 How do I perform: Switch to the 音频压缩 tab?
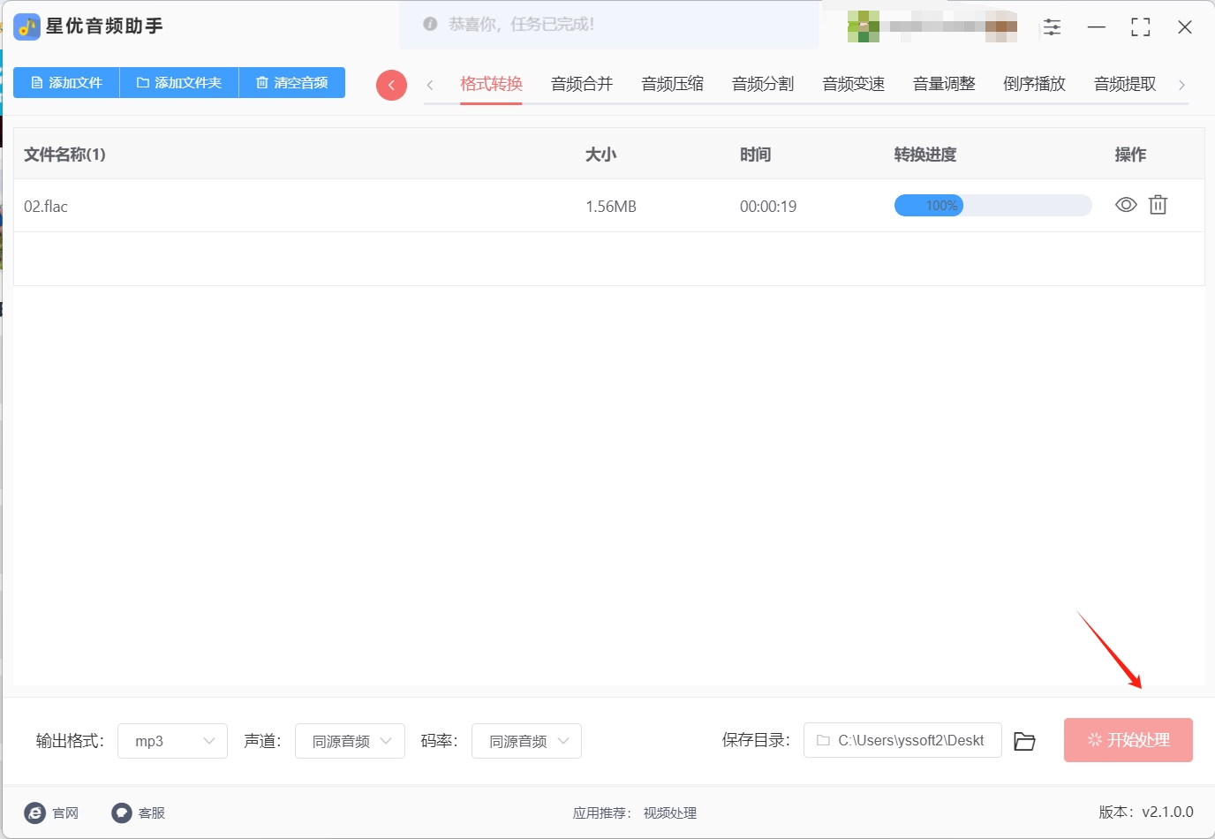point(672,84)
